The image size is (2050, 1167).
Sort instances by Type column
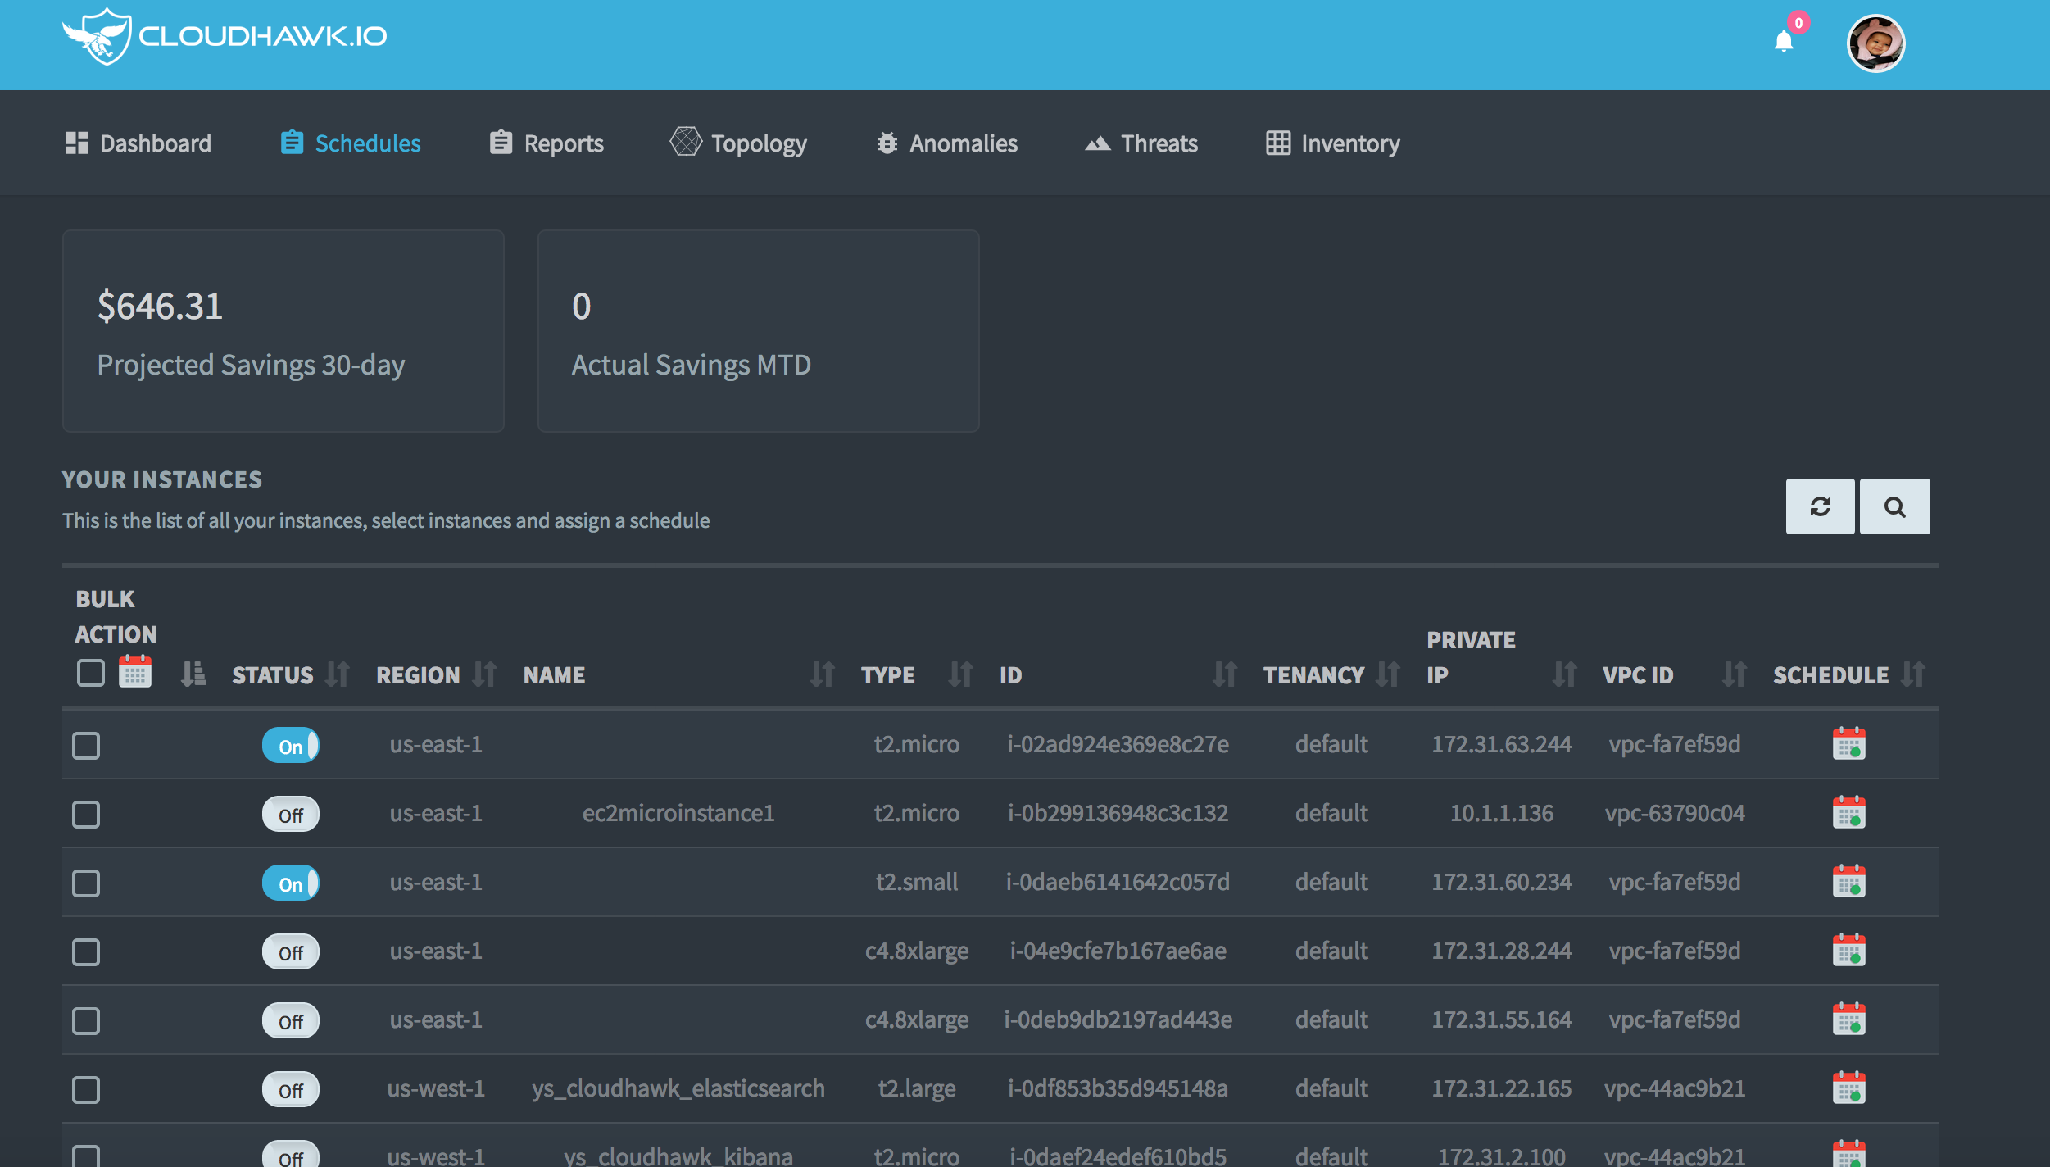click(x=960, y=674)
